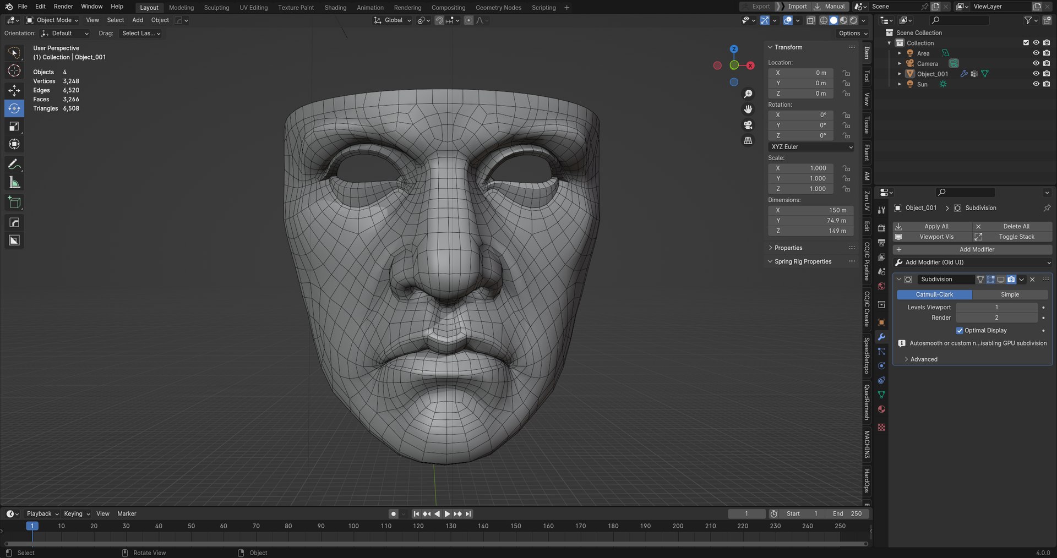Toggle the camera view gizmo
The height and width of the screenshot is (558, 1057).
(748, 125)
